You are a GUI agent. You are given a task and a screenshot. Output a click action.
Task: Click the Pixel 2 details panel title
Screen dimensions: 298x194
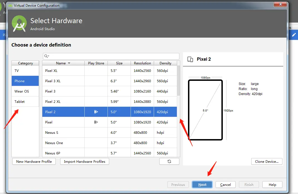click(x=204, y=59)
